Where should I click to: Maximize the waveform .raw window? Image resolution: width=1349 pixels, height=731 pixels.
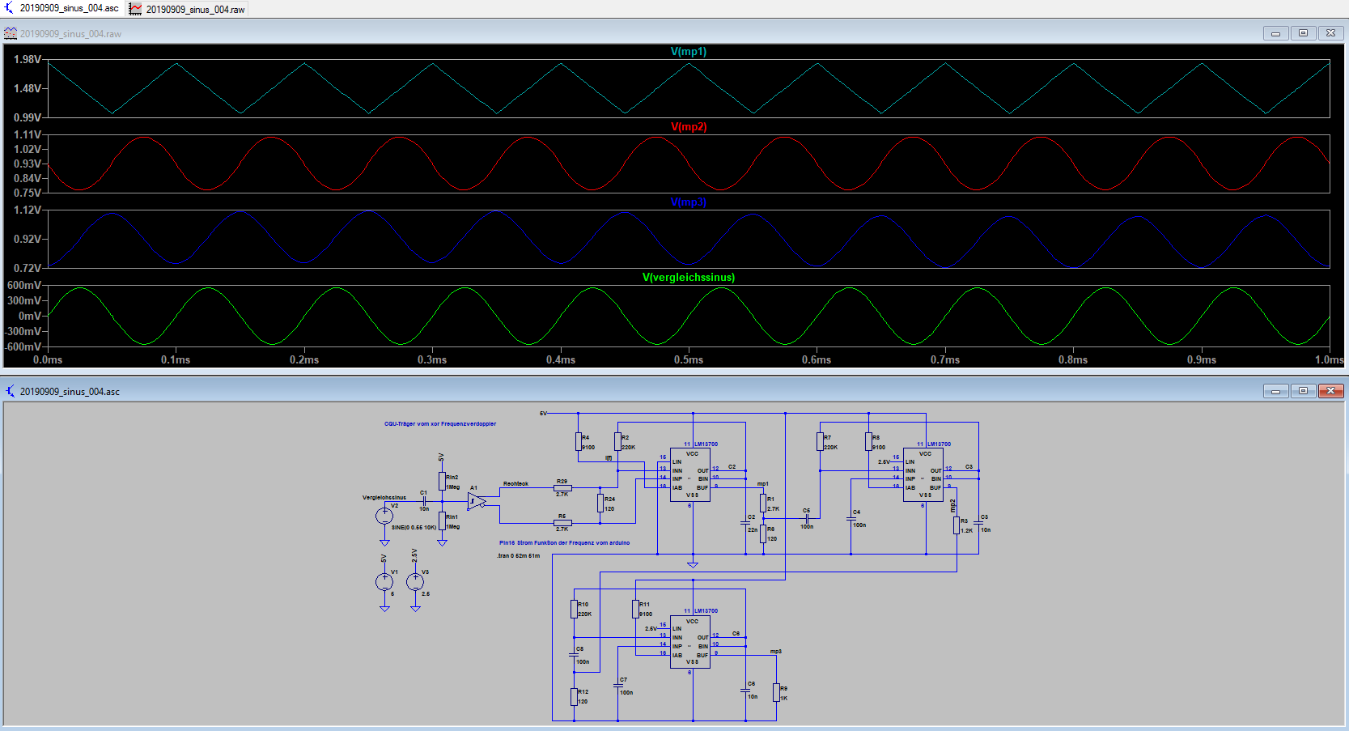1303,33
